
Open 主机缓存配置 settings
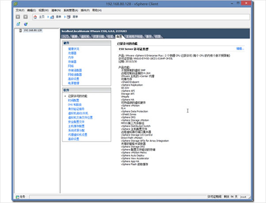click(76, 126)
